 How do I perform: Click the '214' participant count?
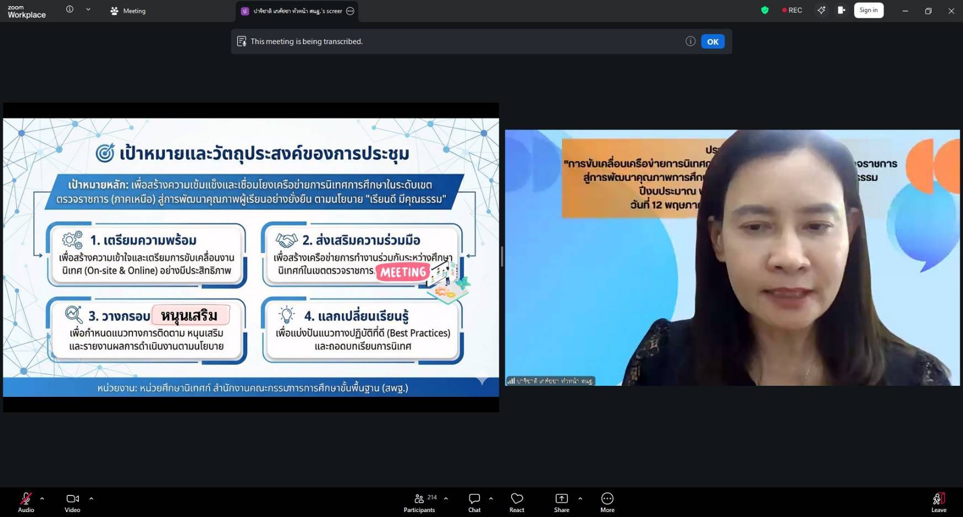pos(432,497)
